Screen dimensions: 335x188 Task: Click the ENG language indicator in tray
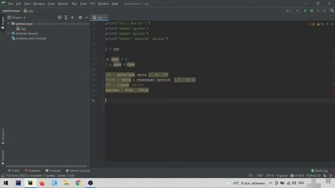301,183
